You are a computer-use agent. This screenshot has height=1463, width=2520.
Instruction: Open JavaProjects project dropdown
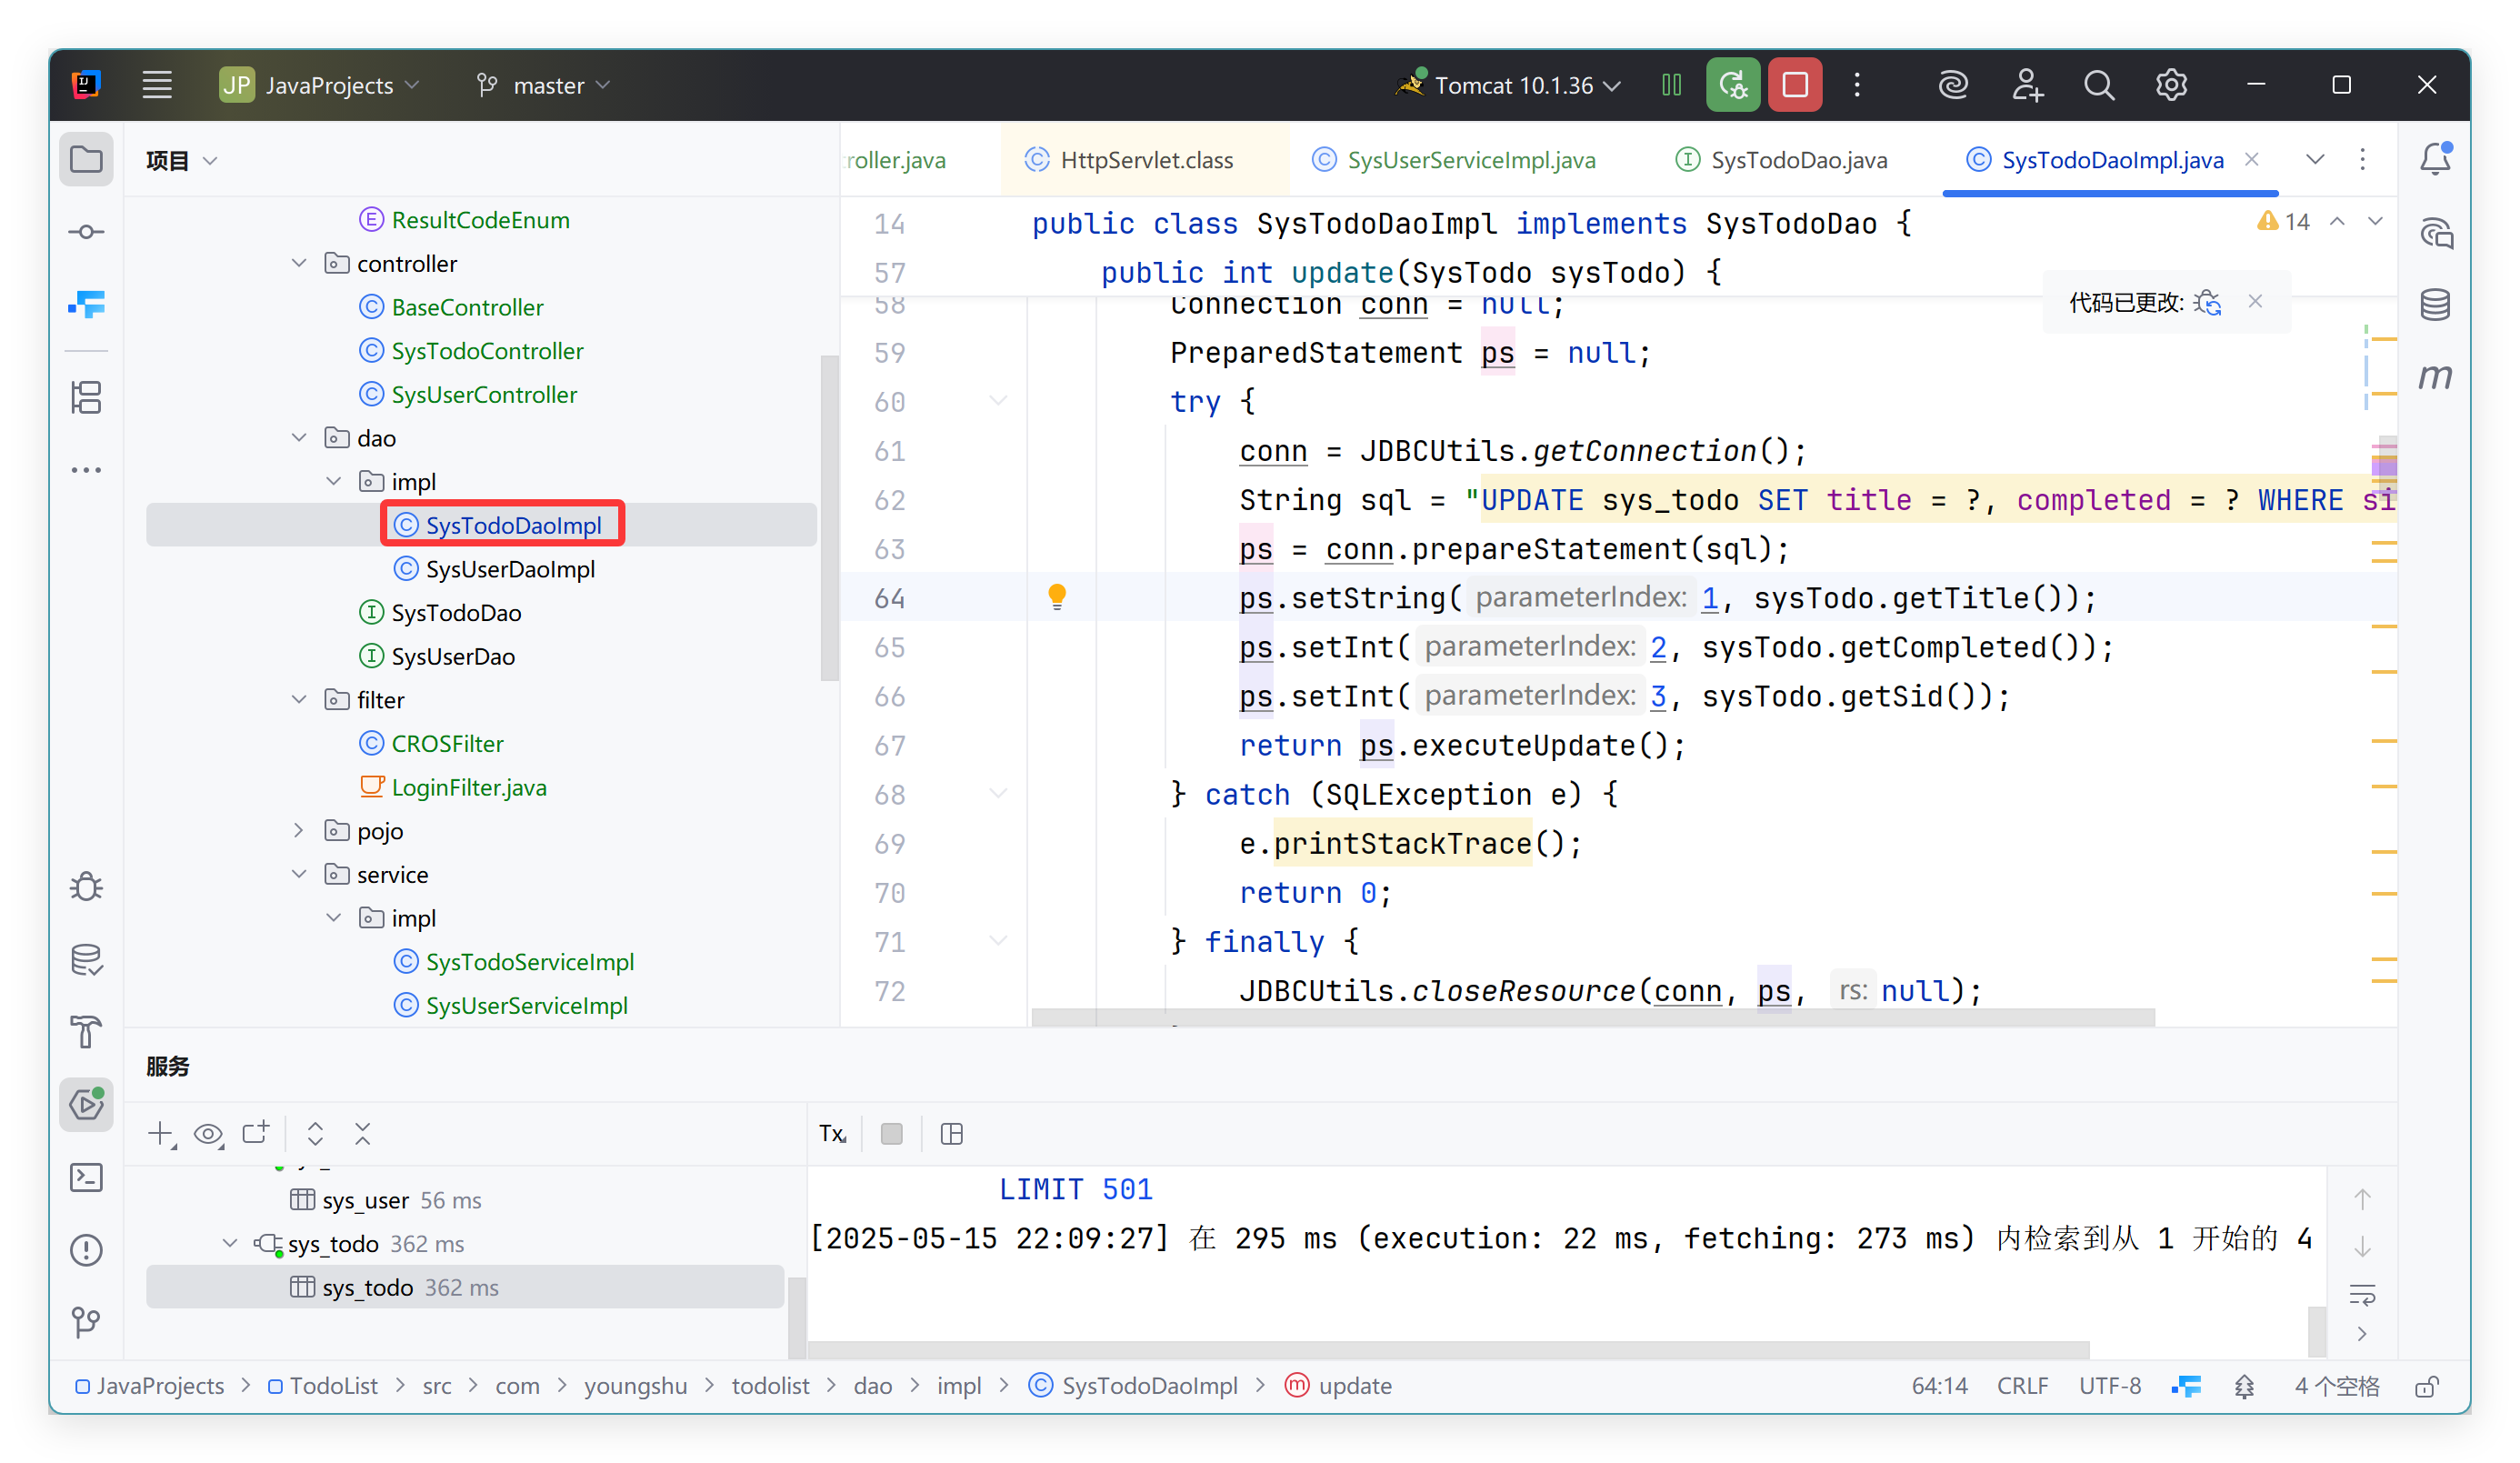coord(320,85)
